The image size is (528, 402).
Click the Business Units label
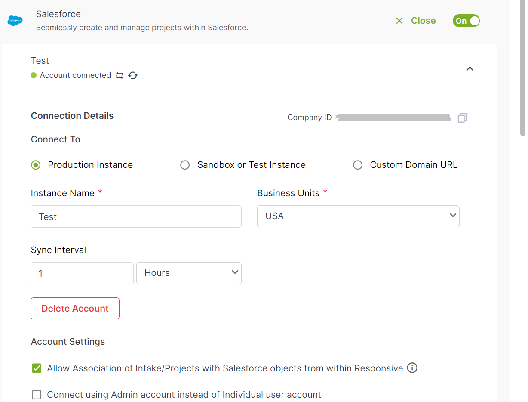coord(289,193)
